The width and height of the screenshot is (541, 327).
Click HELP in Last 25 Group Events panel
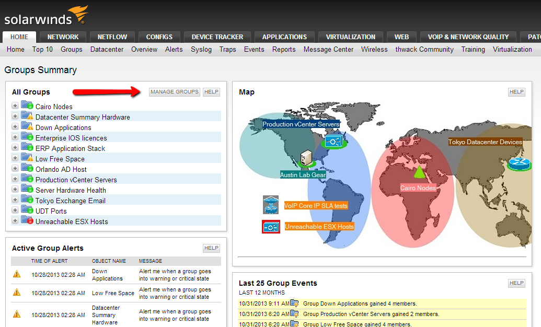516,283
